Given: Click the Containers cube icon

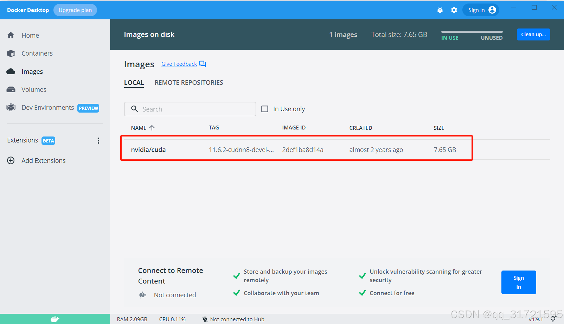Looking at the screenshot, I should [x=11, y=53].
